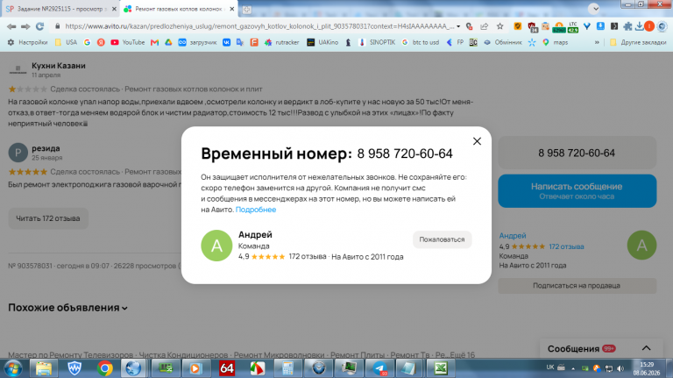Screen dimensions: 673x378
Task: Open tab search dropdown arrow
Action: coord(594,9)
